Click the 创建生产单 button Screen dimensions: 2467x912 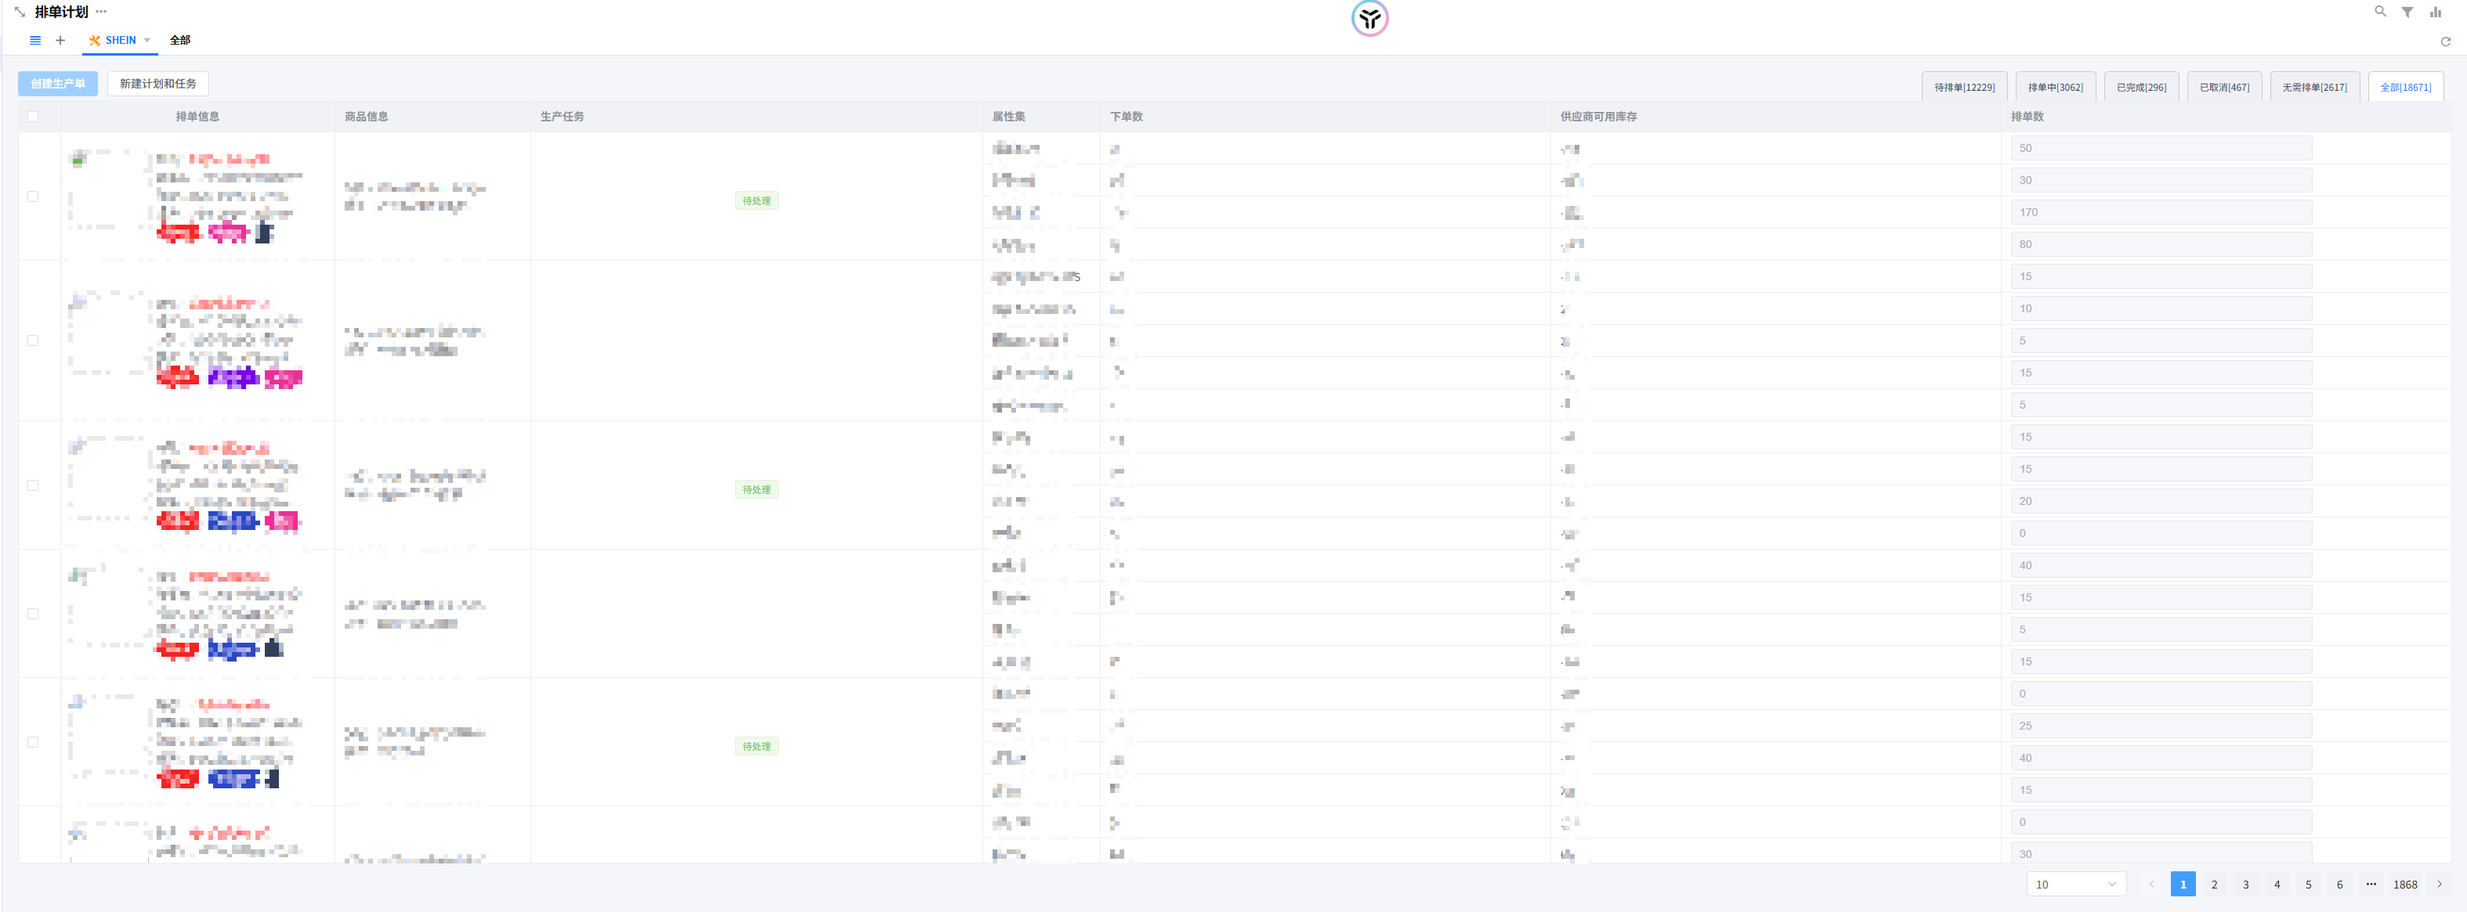(x=57, y=85)
